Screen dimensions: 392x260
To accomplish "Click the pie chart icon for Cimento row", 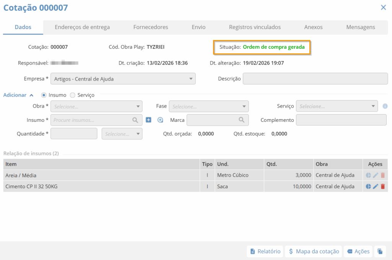I will pyautogui.click(x=368, y=186).
